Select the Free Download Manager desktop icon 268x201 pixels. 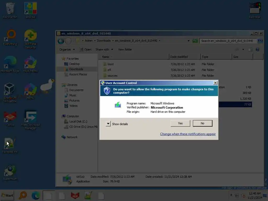click(30, 120)
